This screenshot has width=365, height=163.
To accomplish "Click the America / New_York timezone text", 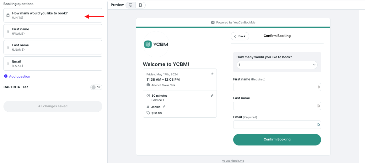I will tap(164, 85).
